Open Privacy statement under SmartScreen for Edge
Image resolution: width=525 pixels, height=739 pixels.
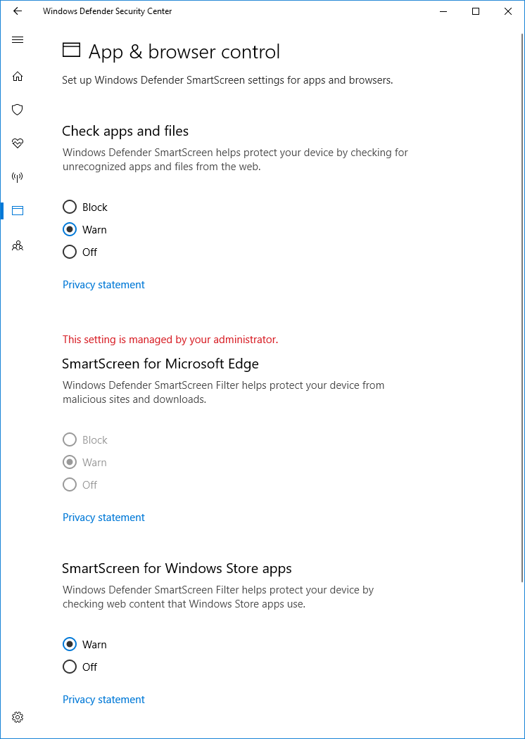pos(103,518)
